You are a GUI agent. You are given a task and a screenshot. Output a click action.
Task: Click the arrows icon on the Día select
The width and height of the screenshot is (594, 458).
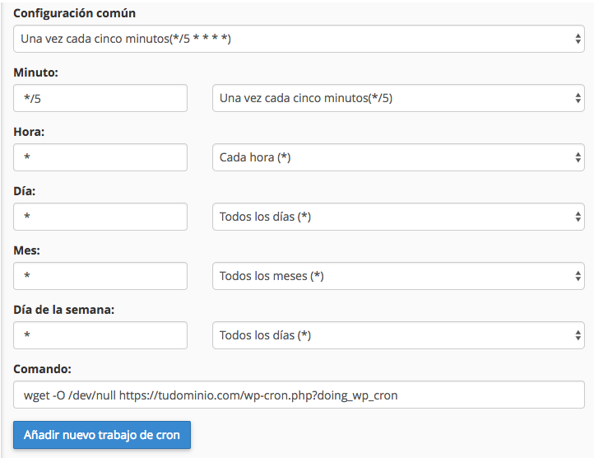tap(578, 217)
